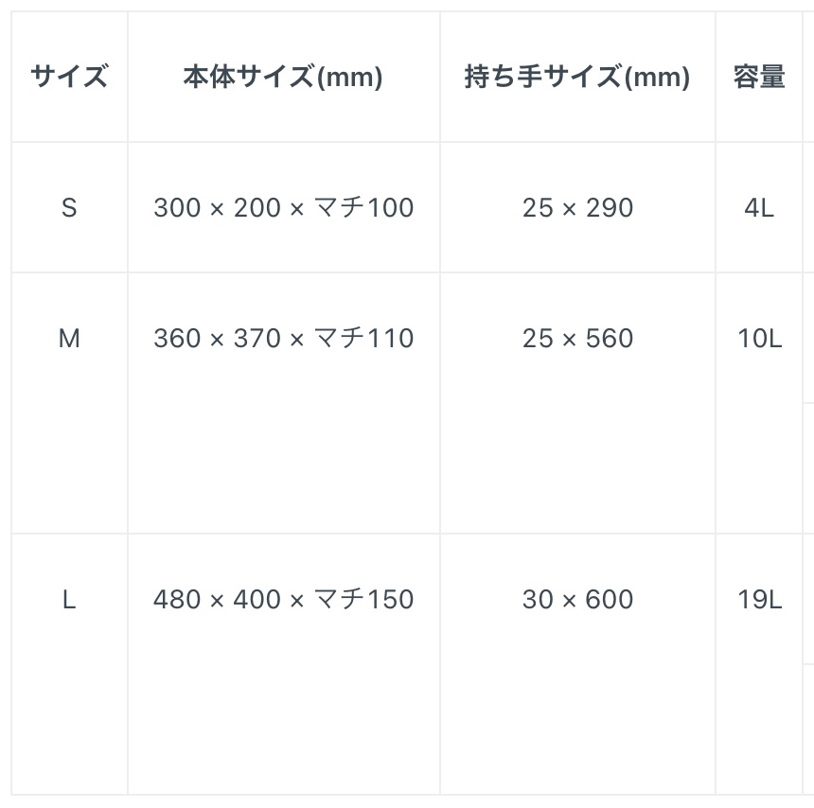Select the L size cell
The width and height of the screenshot is (814, 808).
69,599
